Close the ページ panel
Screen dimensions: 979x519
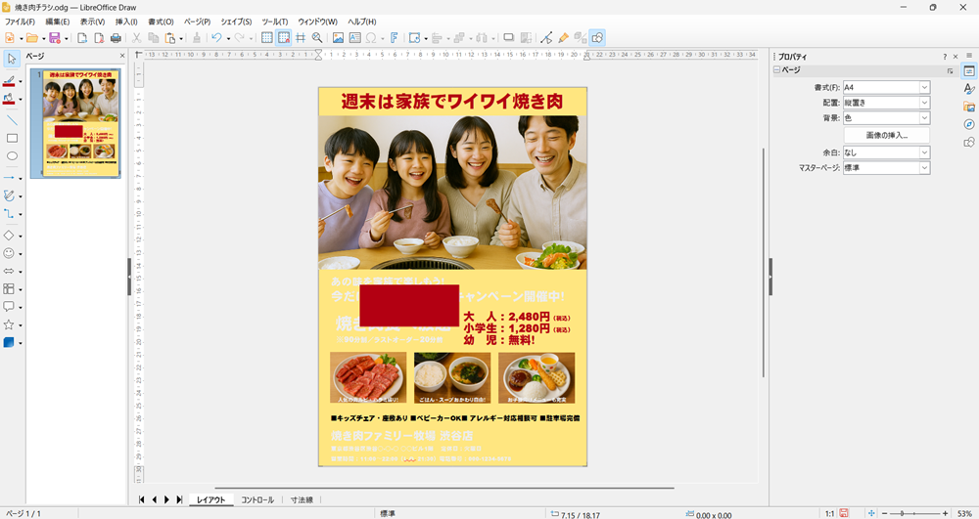(x=122, y=56)
